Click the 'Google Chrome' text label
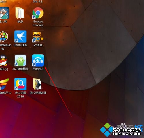 pos(38,23)
